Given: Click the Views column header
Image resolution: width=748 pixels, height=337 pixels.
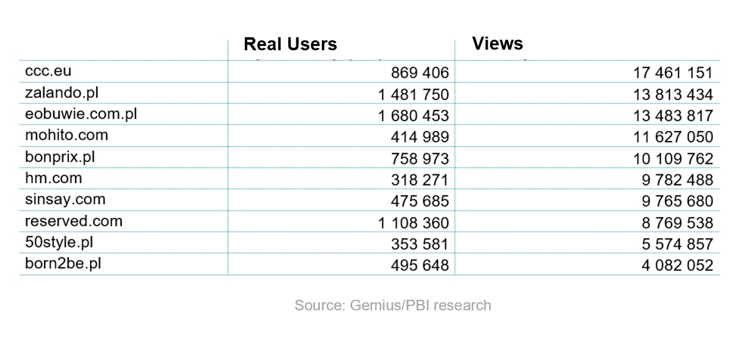Looking at the screenshot, I should pyautogui.click(x=498, y=43).
